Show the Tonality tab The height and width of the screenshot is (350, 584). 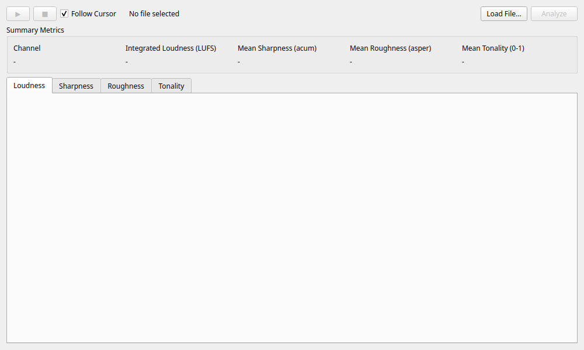coord(171,86)
